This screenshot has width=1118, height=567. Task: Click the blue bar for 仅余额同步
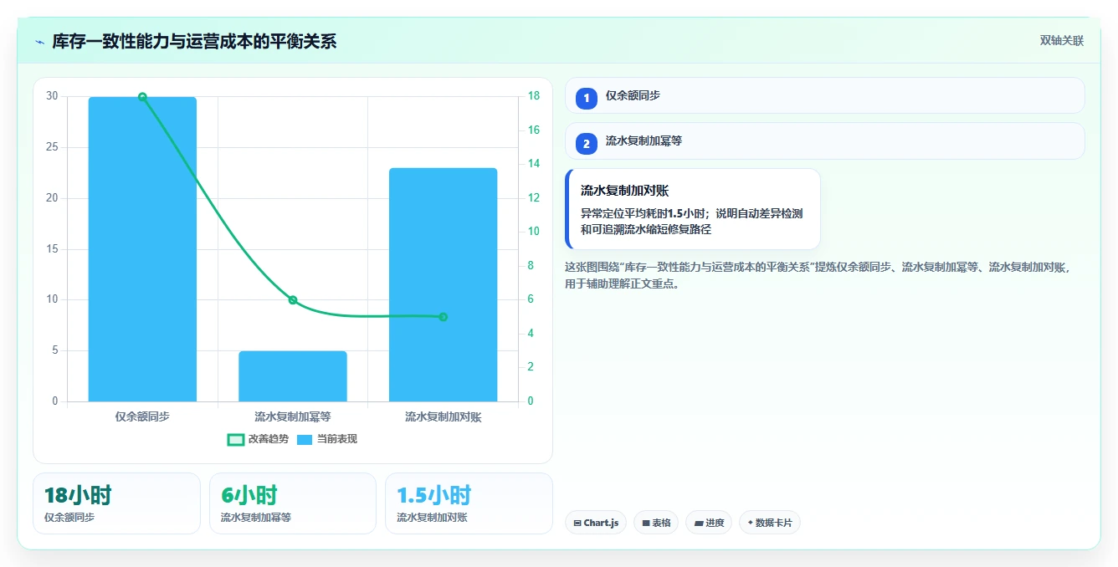click(x=142, y=249)
